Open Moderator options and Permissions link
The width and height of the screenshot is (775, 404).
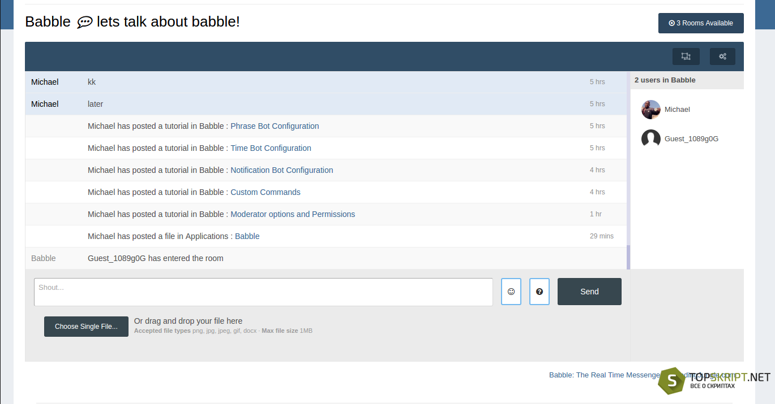pyautogui.click(x=293, y=214)
